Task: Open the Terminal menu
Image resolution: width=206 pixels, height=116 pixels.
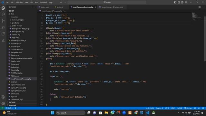Action: pos(43,2)
